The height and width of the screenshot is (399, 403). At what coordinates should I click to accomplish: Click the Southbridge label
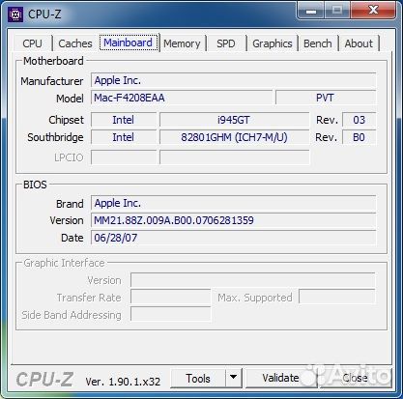coord(55,137)
